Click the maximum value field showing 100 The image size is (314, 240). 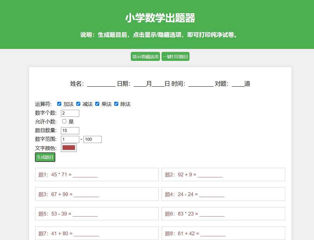[92, 139]
